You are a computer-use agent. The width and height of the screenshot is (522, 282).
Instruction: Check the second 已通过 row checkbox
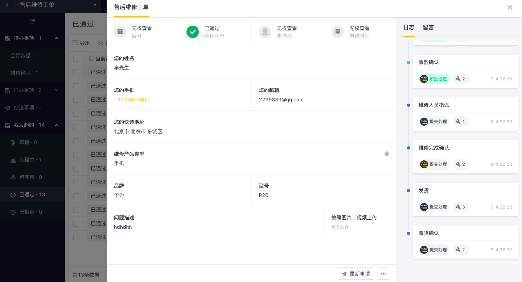[x=76, y=86]
